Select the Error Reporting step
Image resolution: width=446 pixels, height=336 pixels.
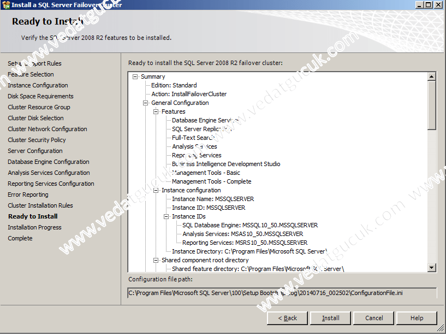click(x=28, y=194)
